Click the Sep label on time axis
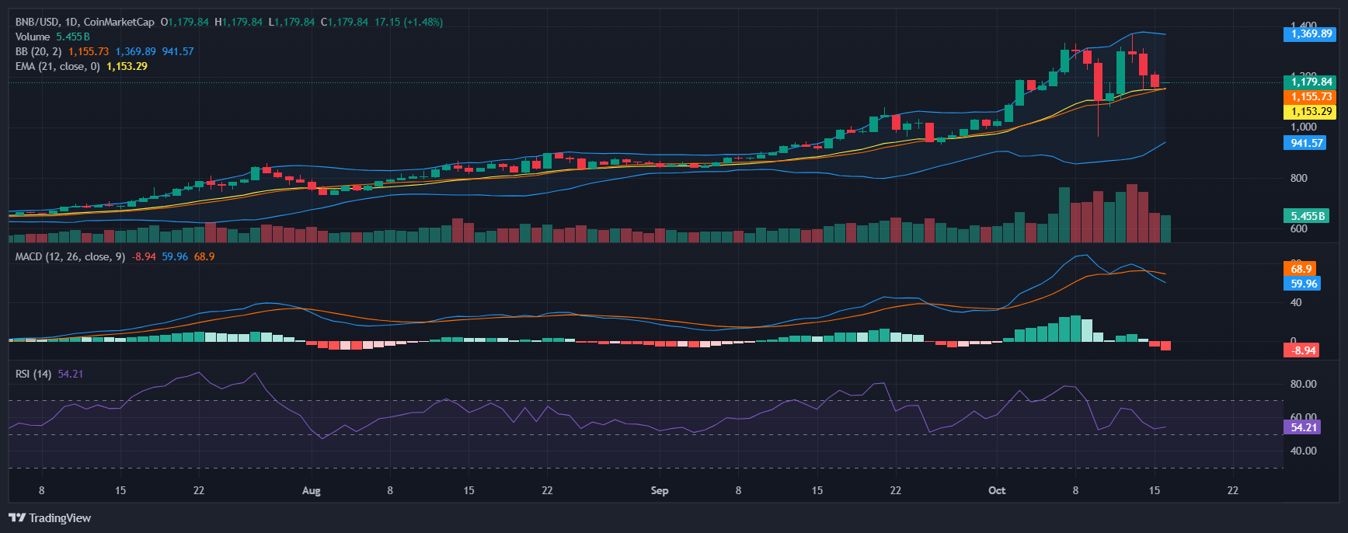The image size is (1348, 533). 659,490
